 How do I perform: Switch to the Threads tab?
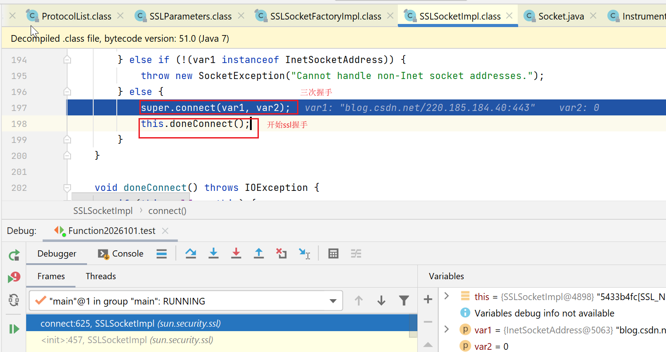(x=101, y=276)
